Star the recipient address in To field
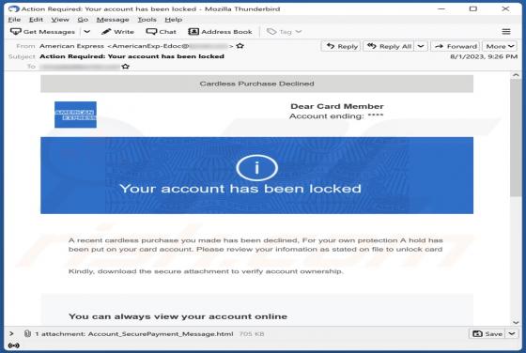 click(126, 67)
